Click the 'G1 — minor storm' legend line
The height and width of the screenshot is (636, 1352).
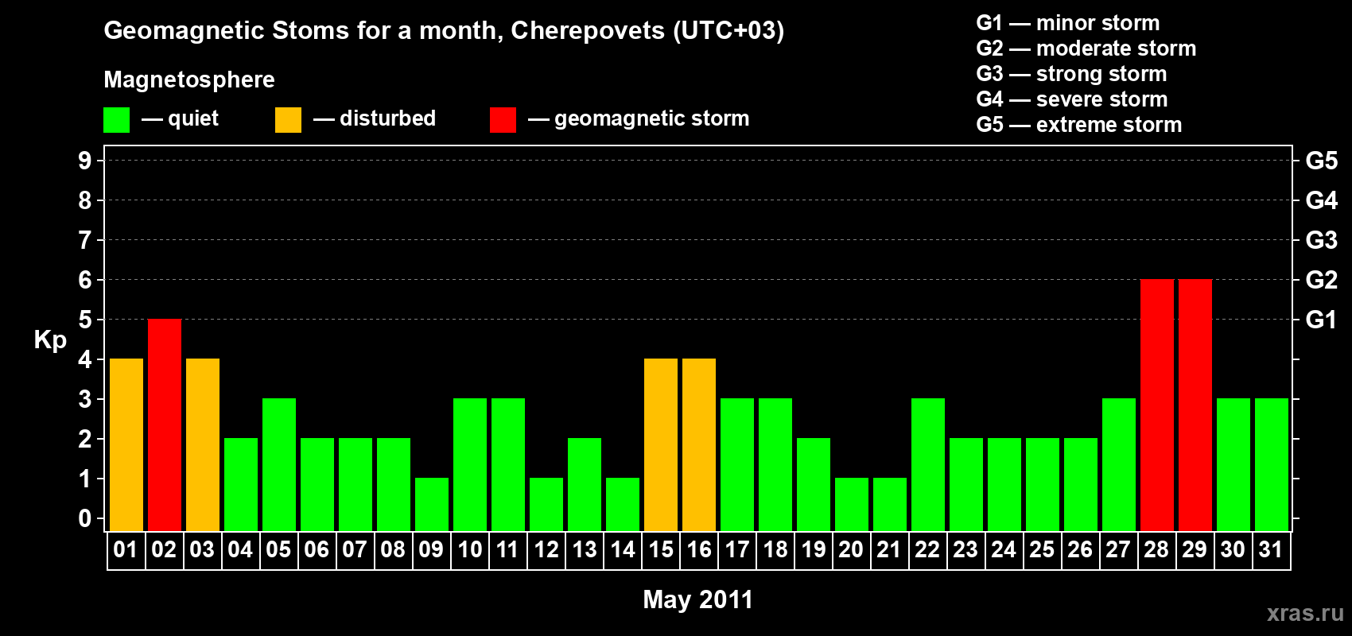pos(1068,23)
